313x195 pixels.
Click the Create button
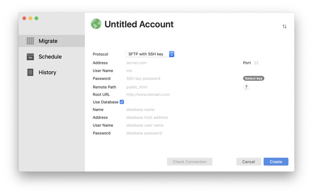pyautogui.click(x=276, y=162)
